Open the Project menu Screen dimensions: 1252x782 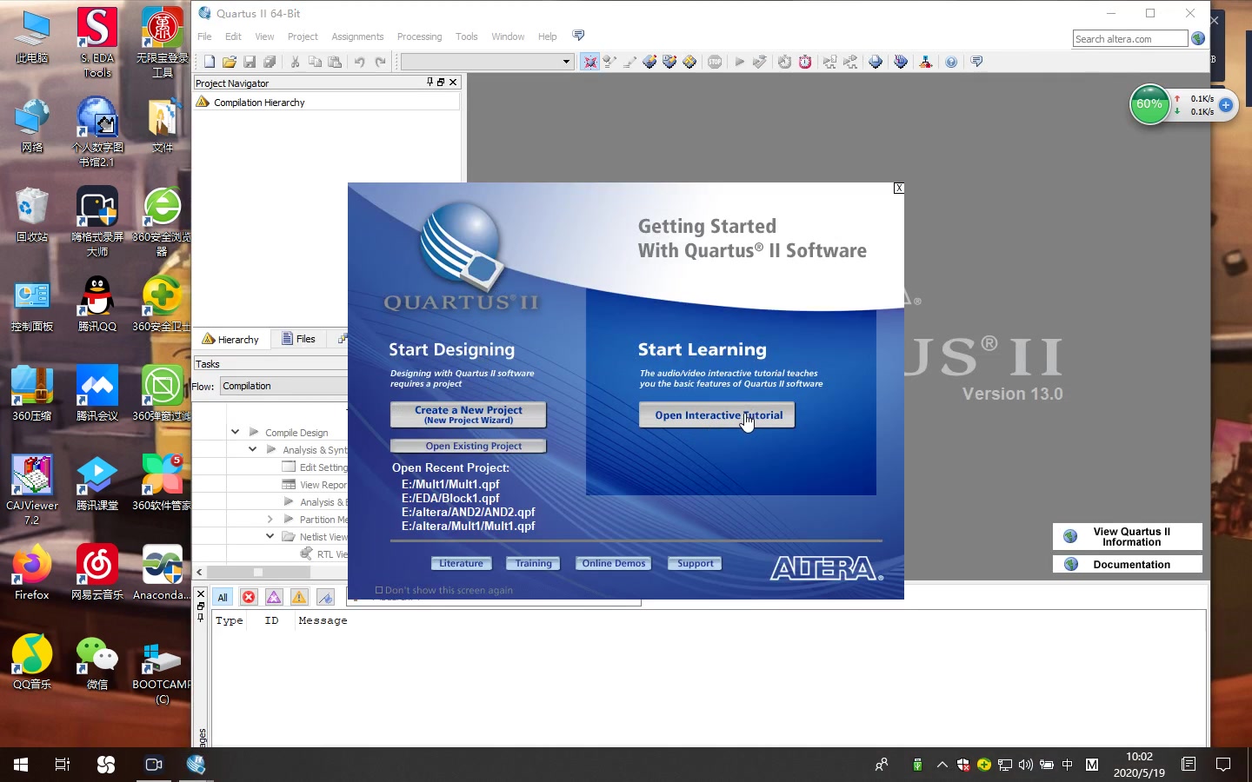[x=303, y=36]
